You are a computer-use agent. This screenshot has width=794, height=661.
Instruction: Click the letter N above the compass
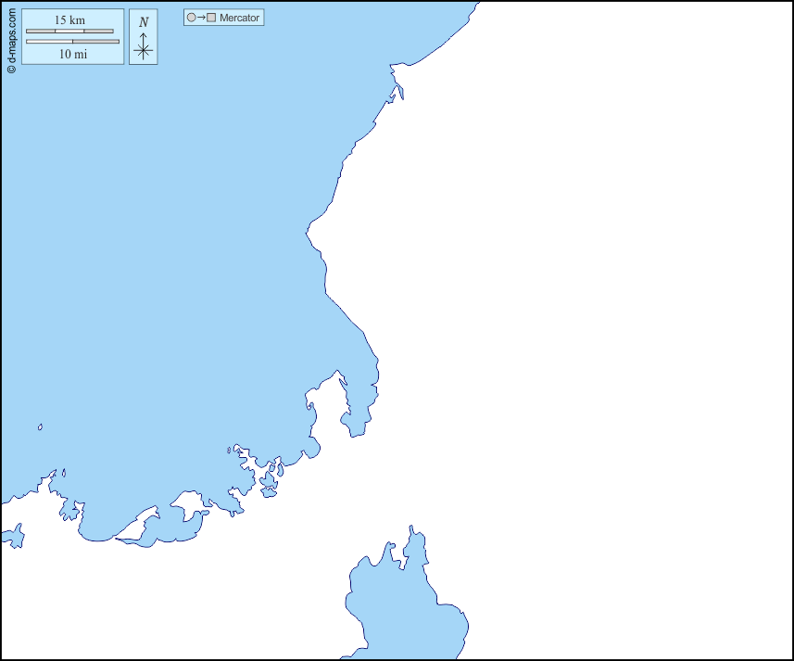(x=143, y=22)
